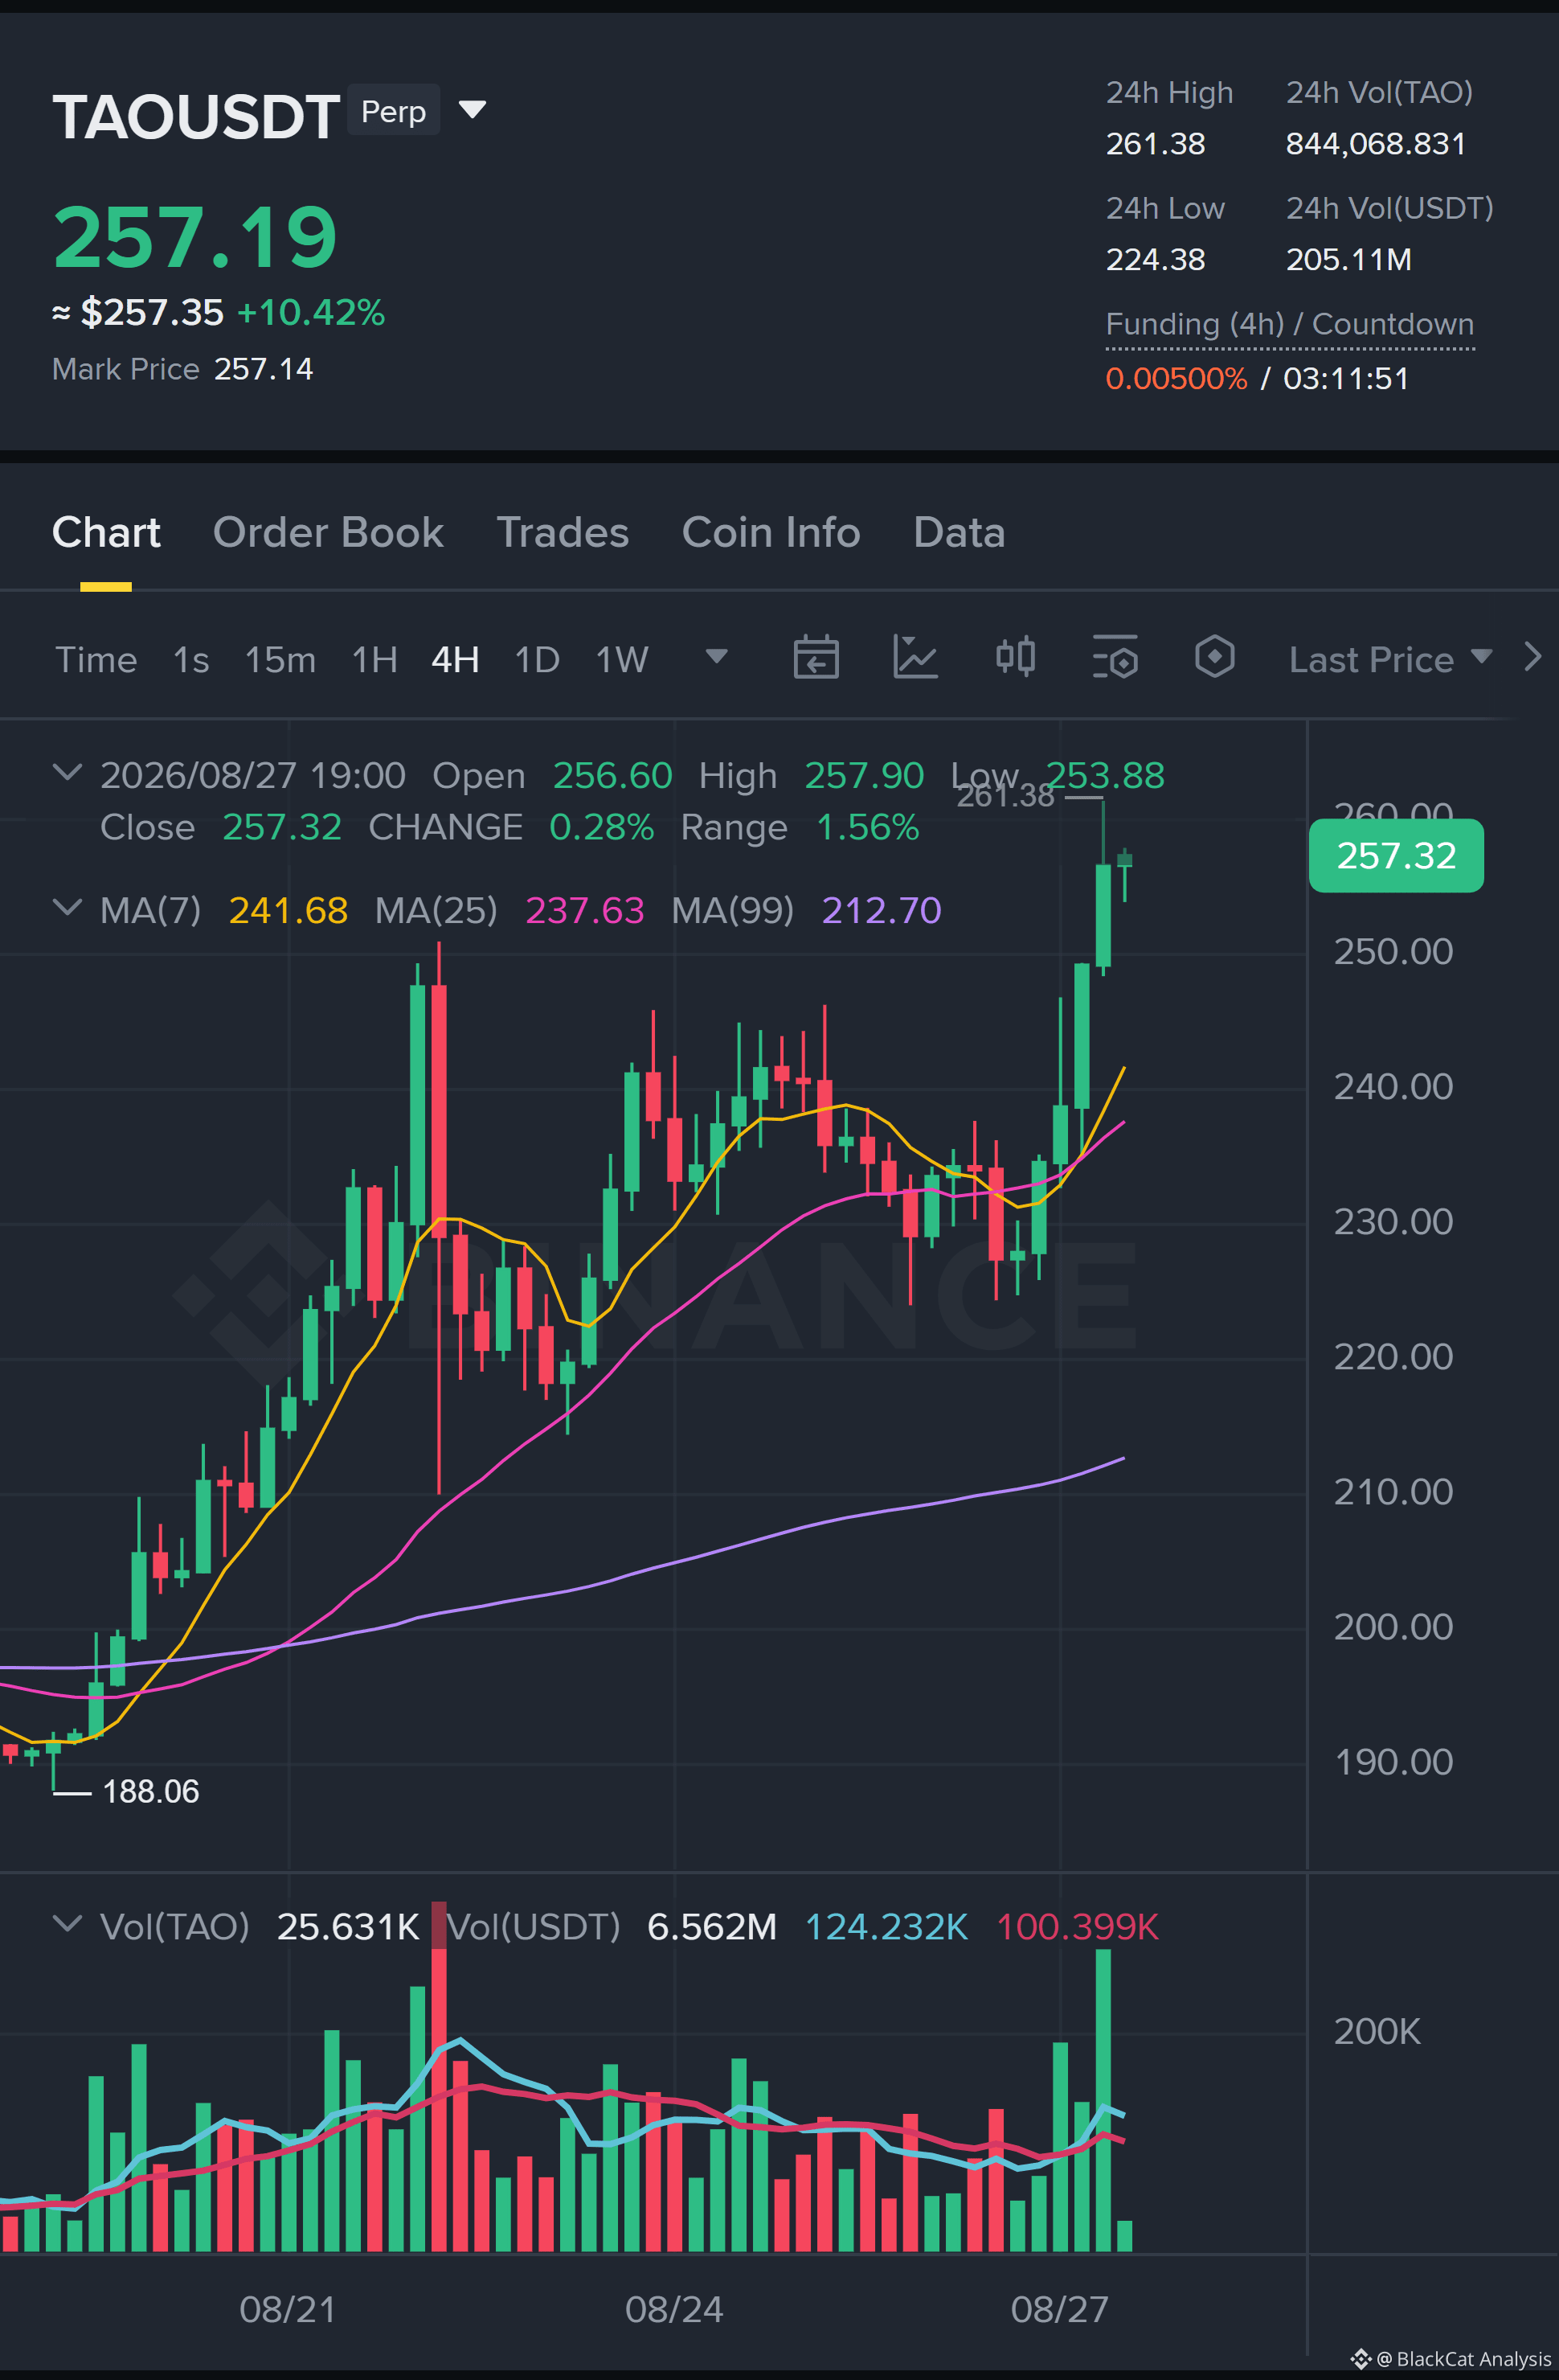Collapse the MA indicator legend

67,907
